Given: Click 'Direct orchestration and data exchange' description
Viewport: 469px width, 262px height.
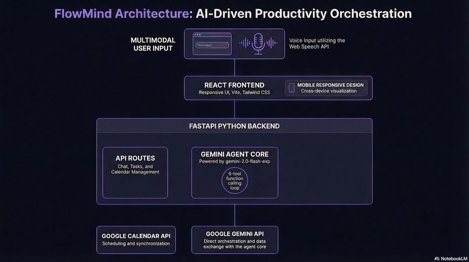Looking at the screenshot, I should 235,244.
